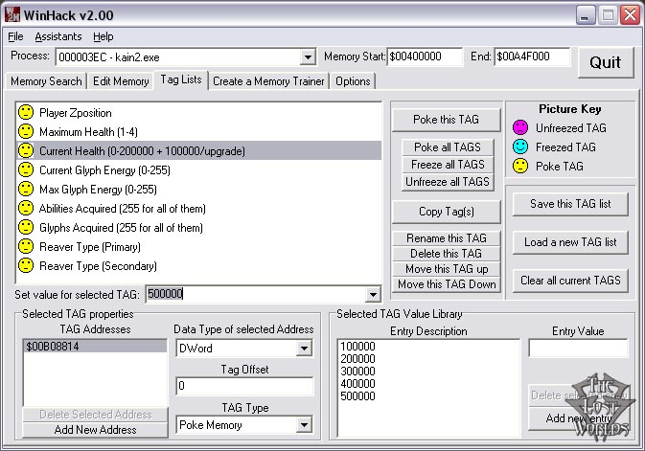645x451 pixels.
Task: Click Unfreeze all TAGS button
Action: (448, 182)
